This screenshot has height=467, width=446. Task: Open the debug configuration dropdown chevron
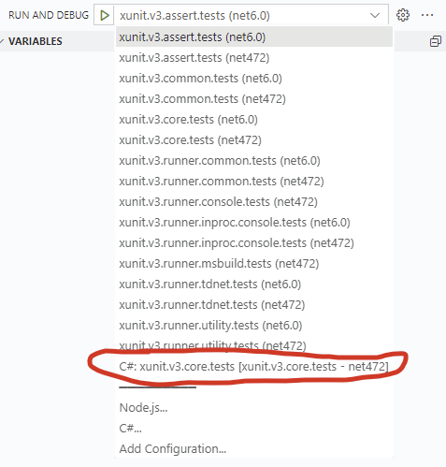tap(375, 15)
